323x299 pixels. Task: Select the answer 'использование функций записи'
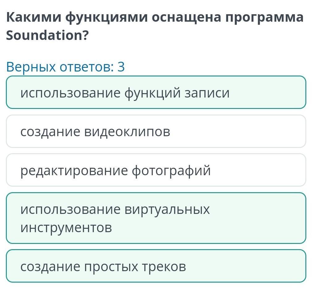(156, 93)
